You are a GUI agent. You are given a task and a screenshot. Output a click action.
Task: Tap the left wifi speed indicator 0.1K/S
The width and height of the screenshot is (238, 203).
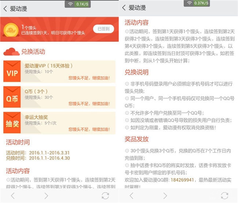click(78, 4)
